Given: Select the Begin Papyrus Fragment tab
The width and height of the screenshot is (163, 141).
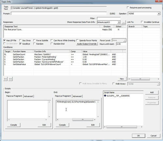Looking at the screenshot, I should click(14, 96).
